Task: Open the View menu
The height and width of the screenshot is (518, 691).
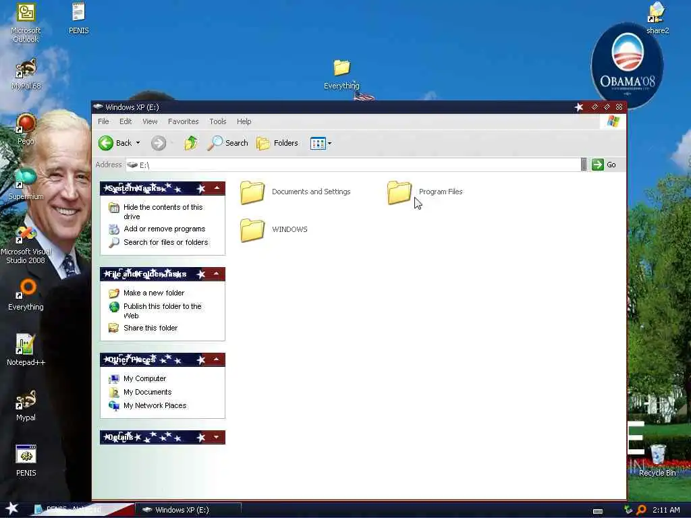Action: click(150, 121)
